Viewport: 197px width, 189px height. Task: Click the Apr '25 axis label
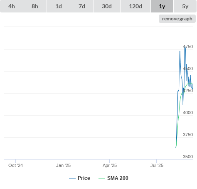[110, 165]
